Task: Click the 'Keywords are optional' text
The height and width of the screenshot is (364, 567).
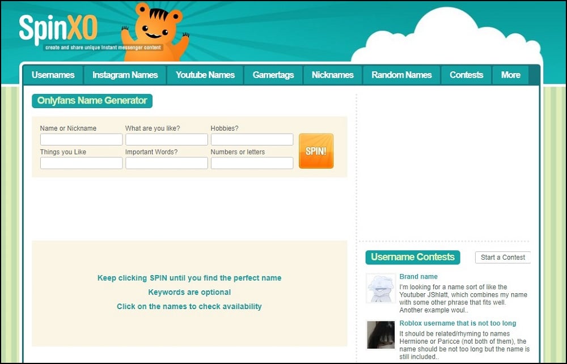Action: [x=189, y=292]
